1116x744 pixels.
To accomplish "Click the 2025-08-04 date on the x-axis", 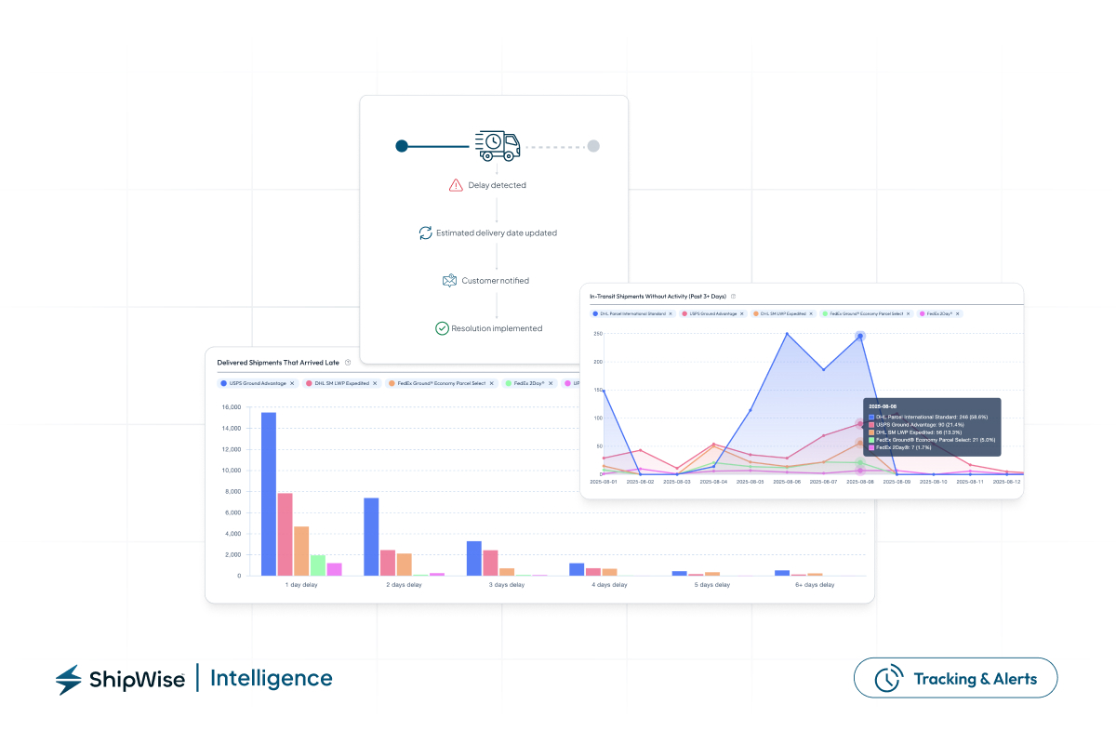I will (713, 482).
